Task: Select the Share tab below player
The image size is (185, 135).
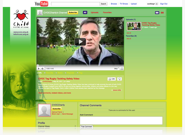Action: [59, 73]
